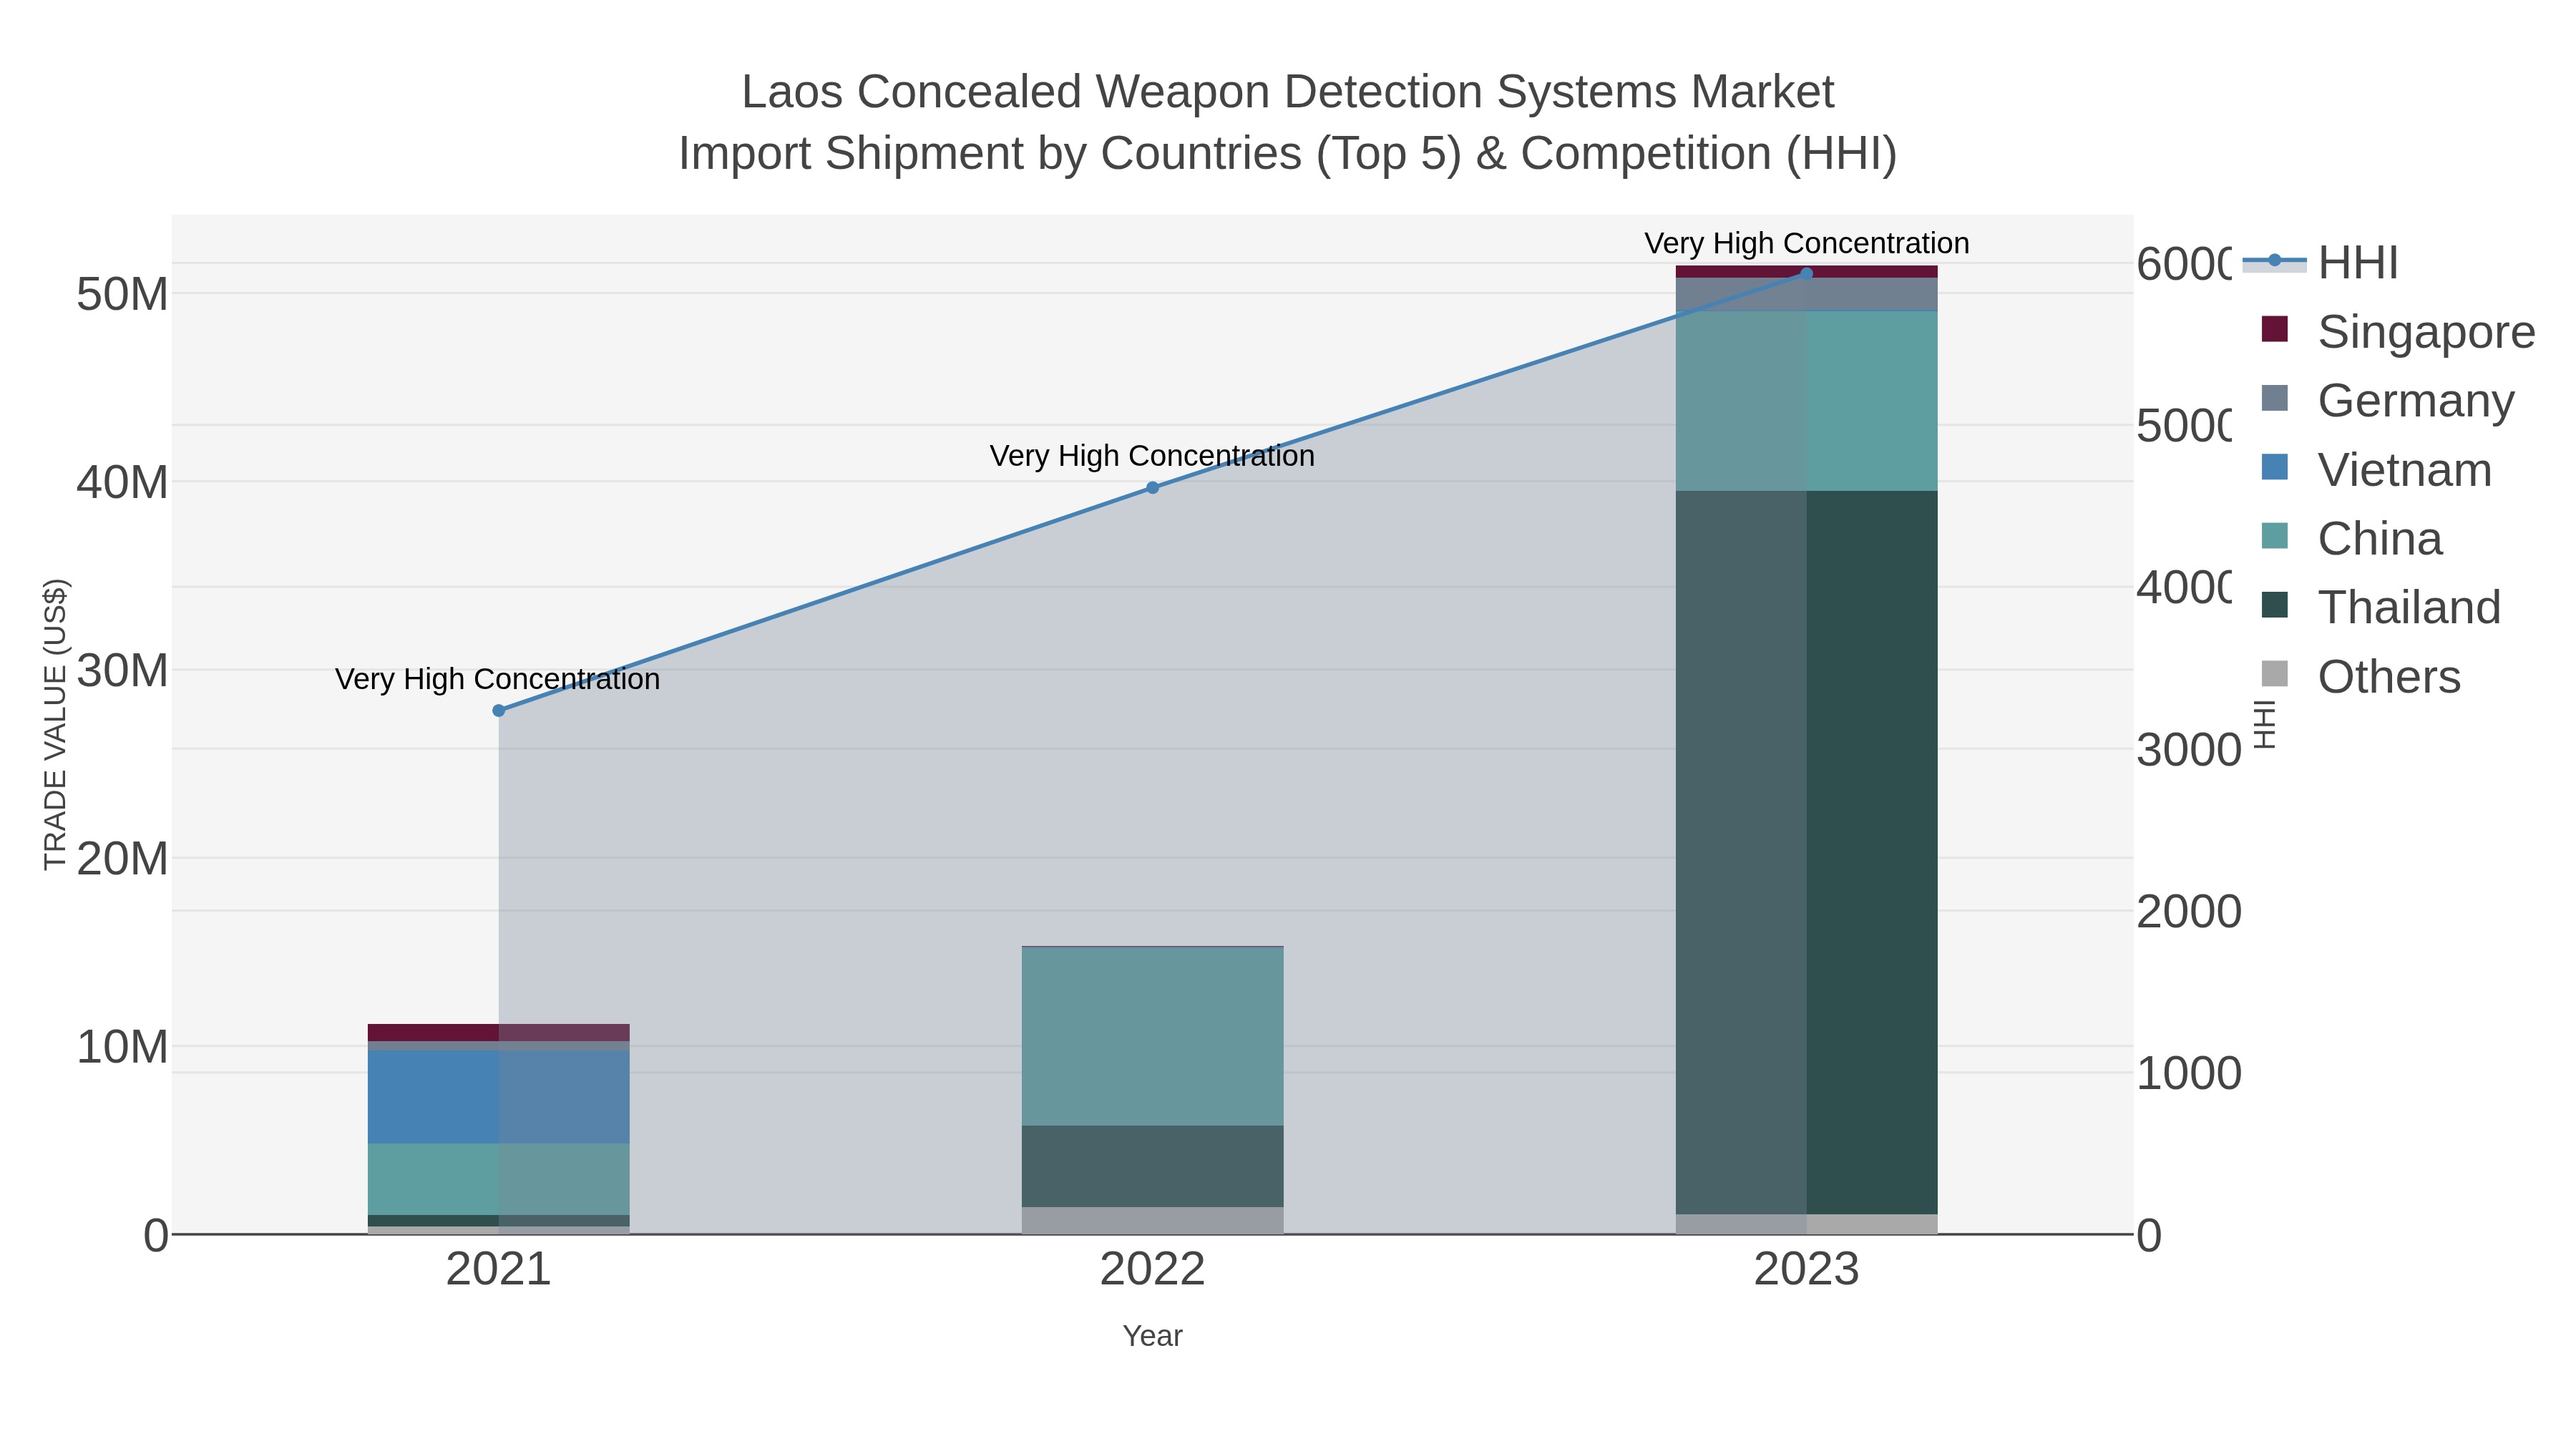Click the 10M y-axis tick label

coord(122,1047)
